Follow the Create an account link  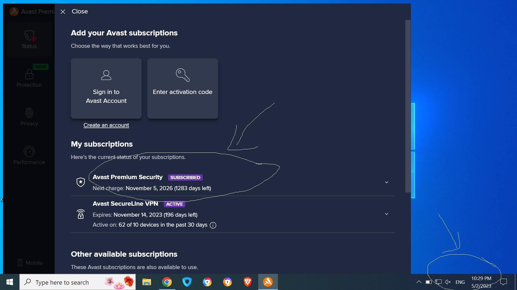[x=106, y=125]
